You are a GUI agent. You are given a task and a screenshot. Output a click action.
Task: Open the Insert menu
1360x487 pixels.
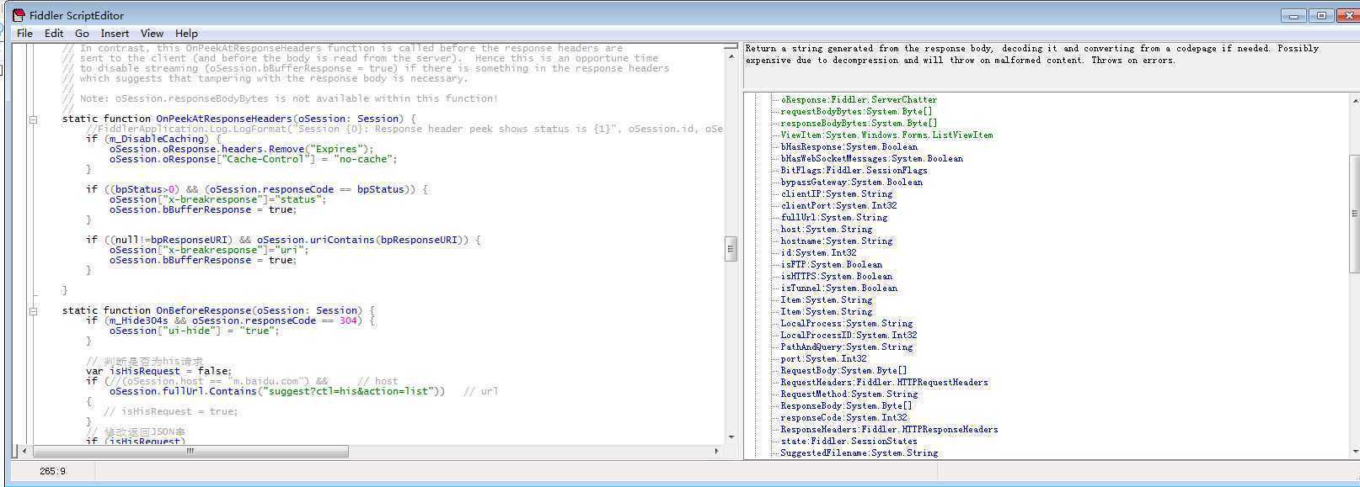pyautogui.click(x=115, y=34)
